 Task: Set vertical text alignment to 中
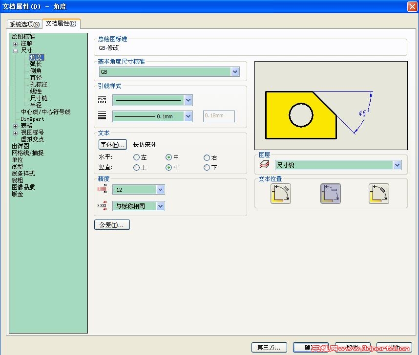(x=168, y=167)
